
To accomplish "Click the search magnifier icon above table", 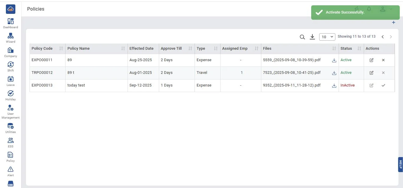I will coord(302,37).
